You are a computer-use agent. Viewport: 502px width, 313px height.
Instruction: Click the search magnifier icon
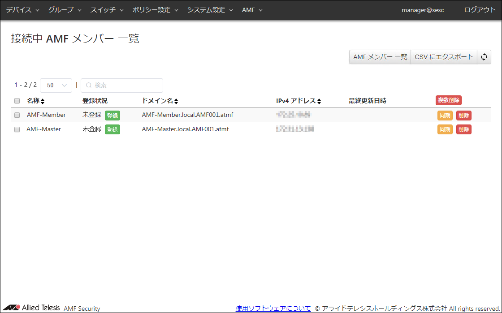88,85
